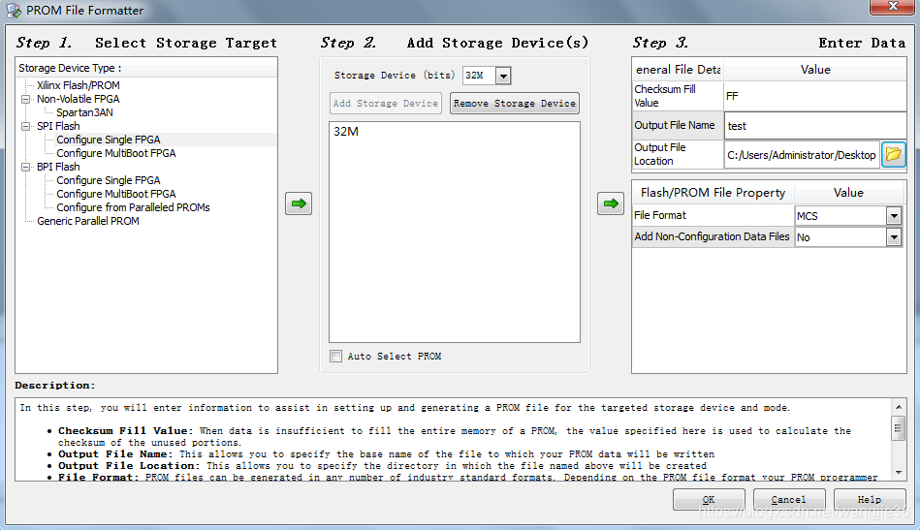The width and height of the screenshot is (920, 530).
Task: Select Xilinx Flash/PROM device type
Action: 78,85
